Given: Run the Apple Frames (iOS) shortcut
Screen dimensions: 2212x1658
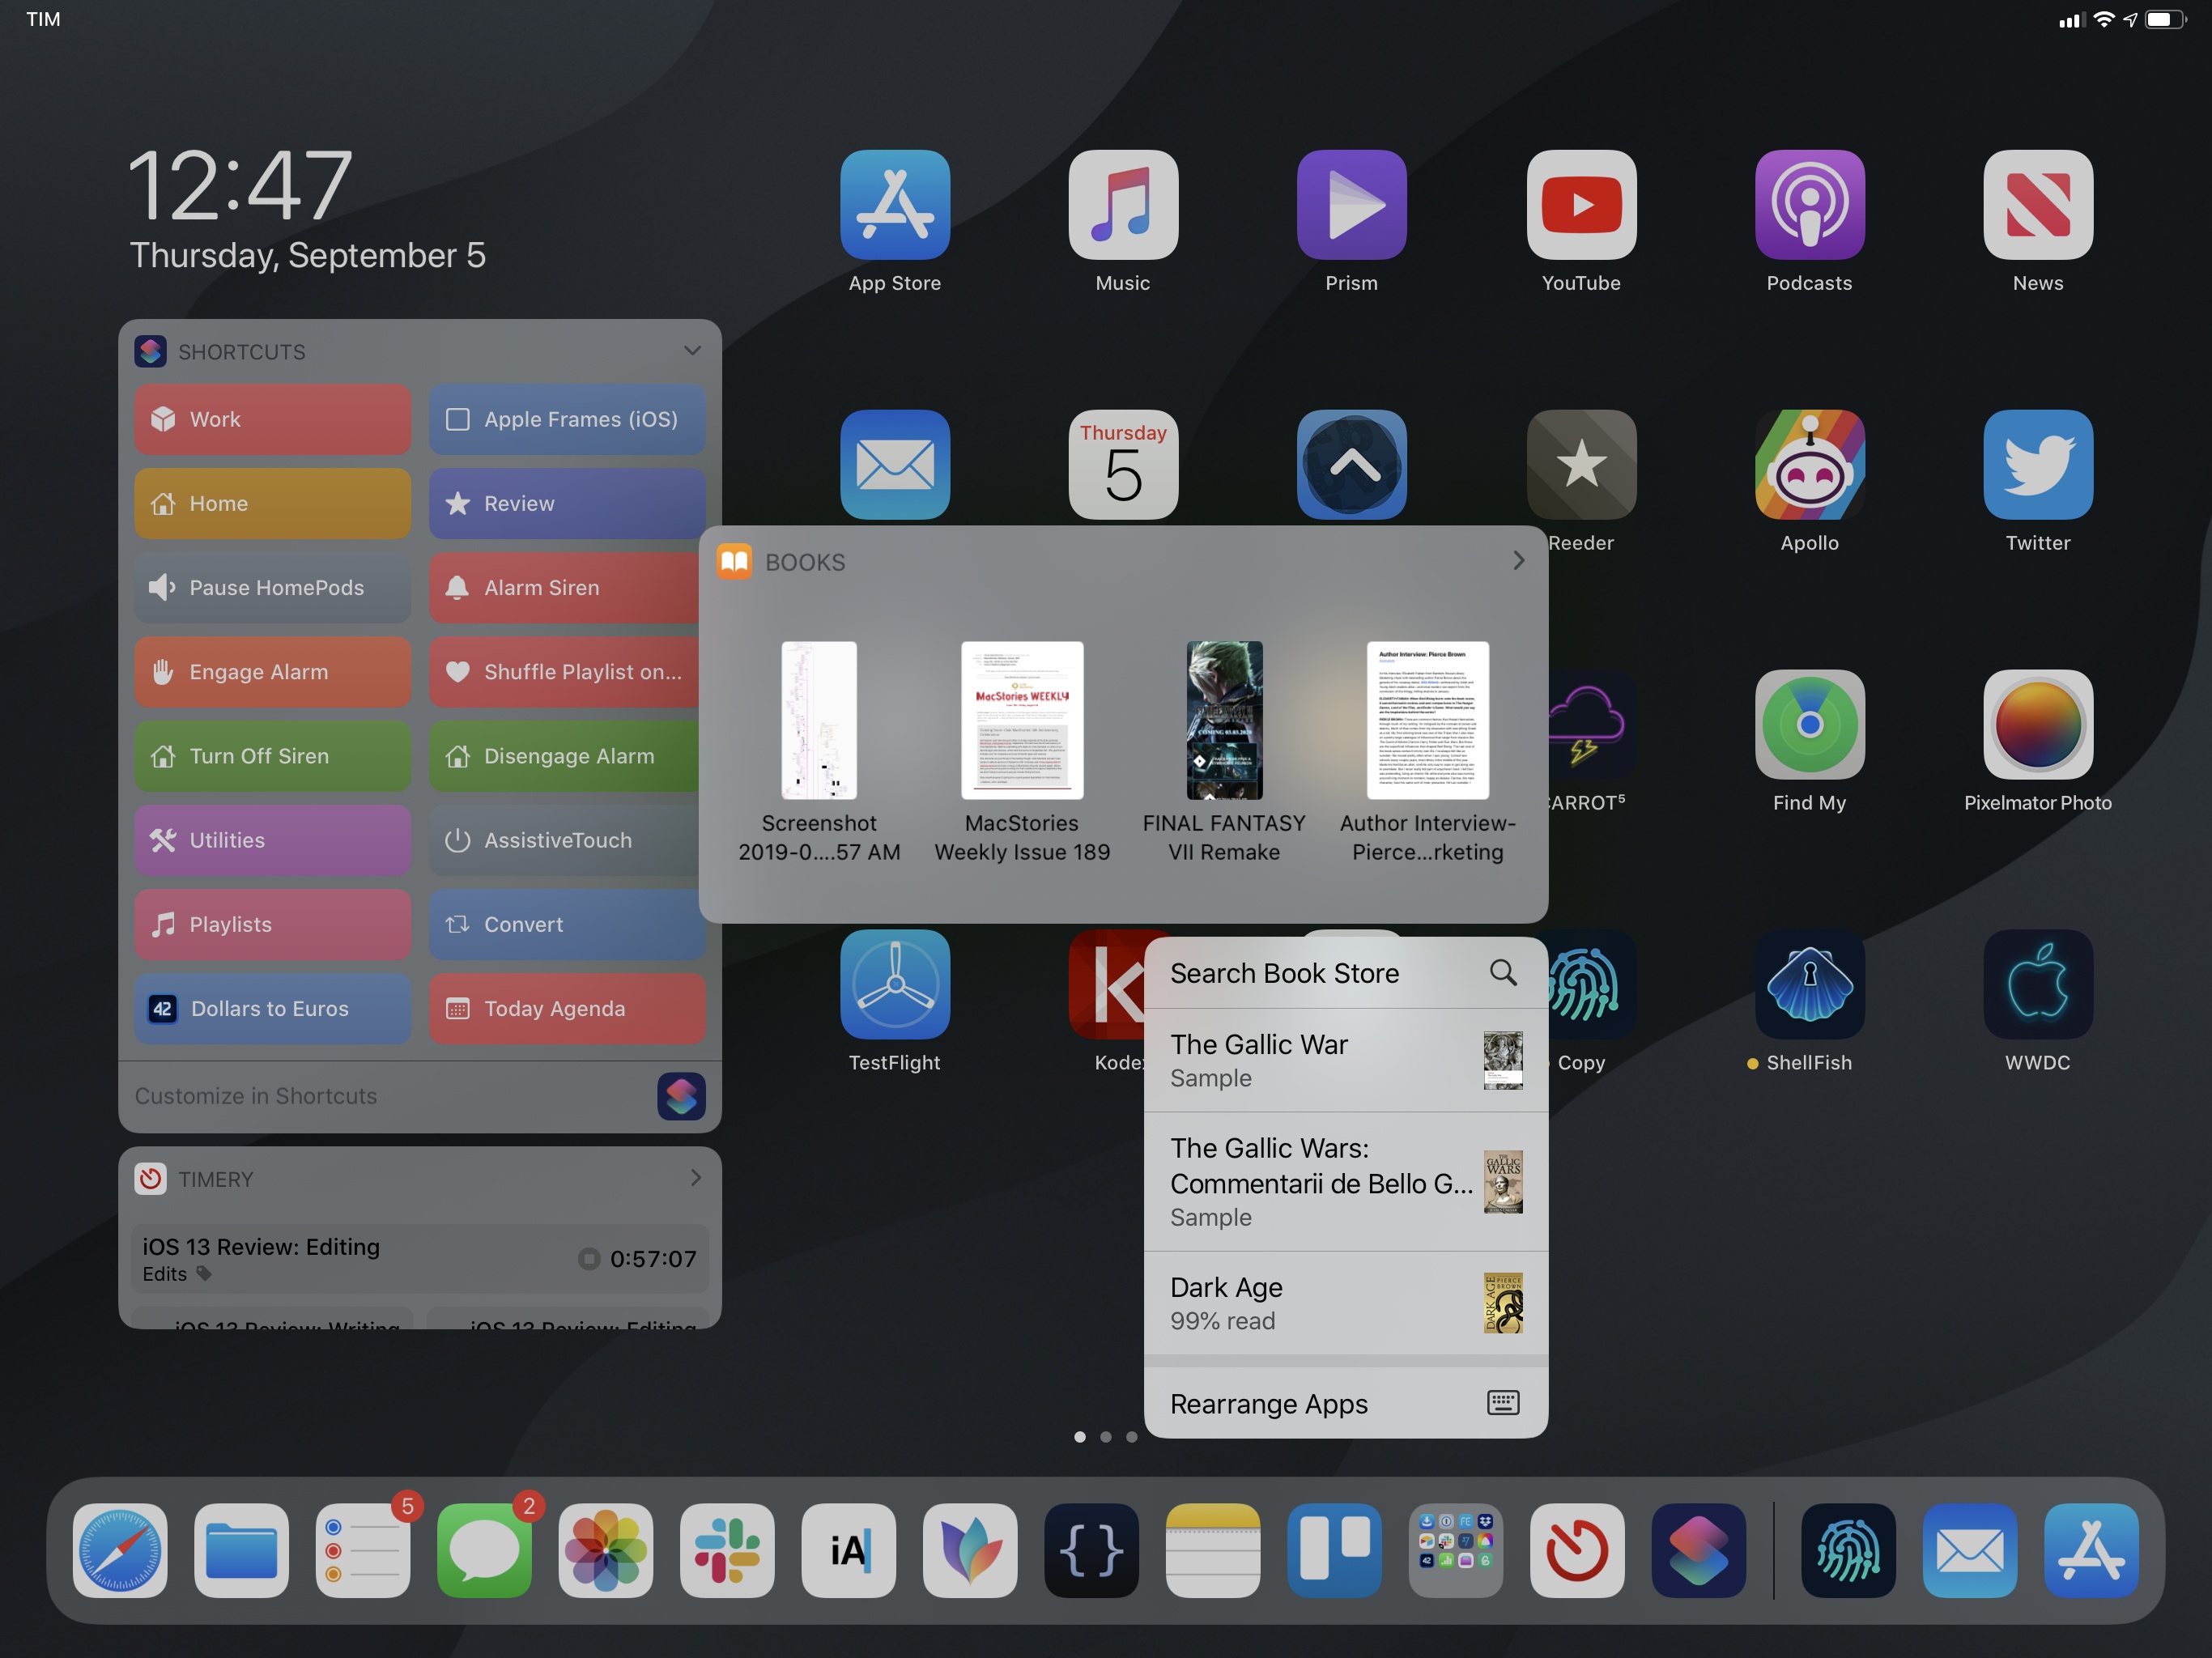Looking at the screenshot, I should coord(567,419).
